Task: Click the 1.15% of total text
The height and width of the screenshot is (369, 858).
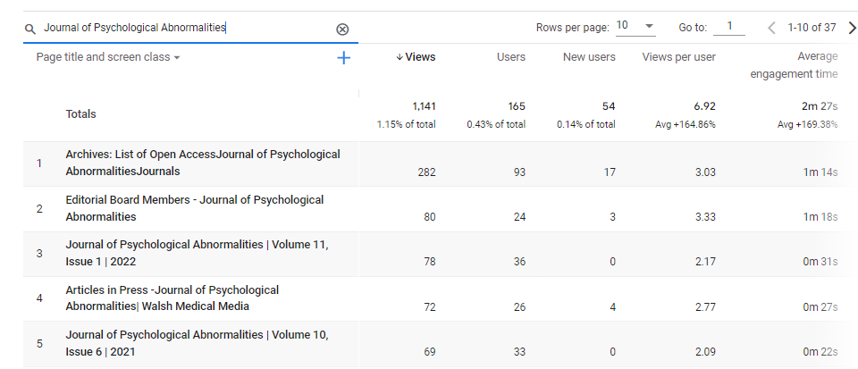Action: click(x=406, y=124)
